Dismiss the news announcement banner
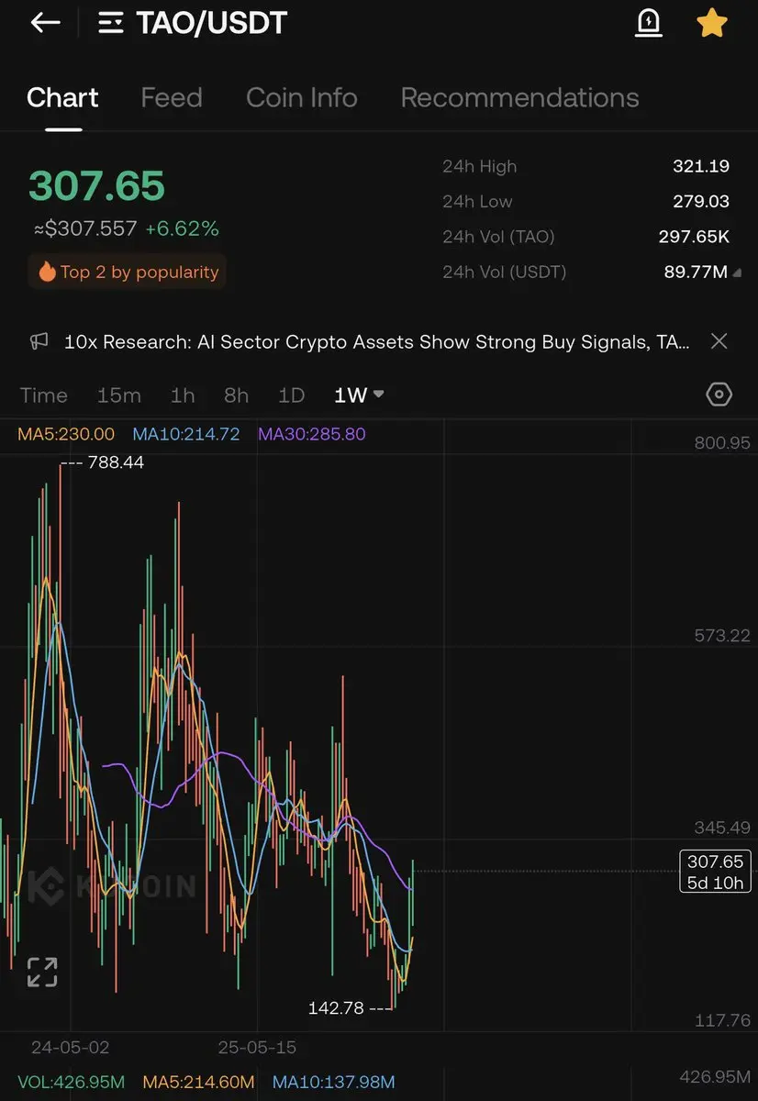This screenshot has width=758, height=1101. 719,341
